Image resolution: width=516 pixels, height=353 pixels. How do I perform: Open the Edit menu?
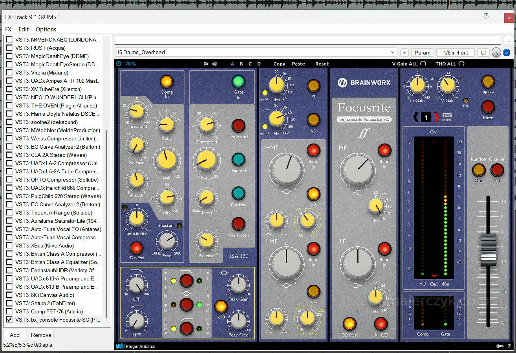click(24, 29)
